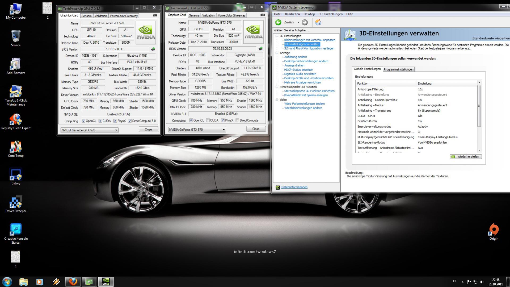Toggle OpenCL checkbox in right GPU-Z
This screenshot has height=287, width=510.
pos(191,120)
